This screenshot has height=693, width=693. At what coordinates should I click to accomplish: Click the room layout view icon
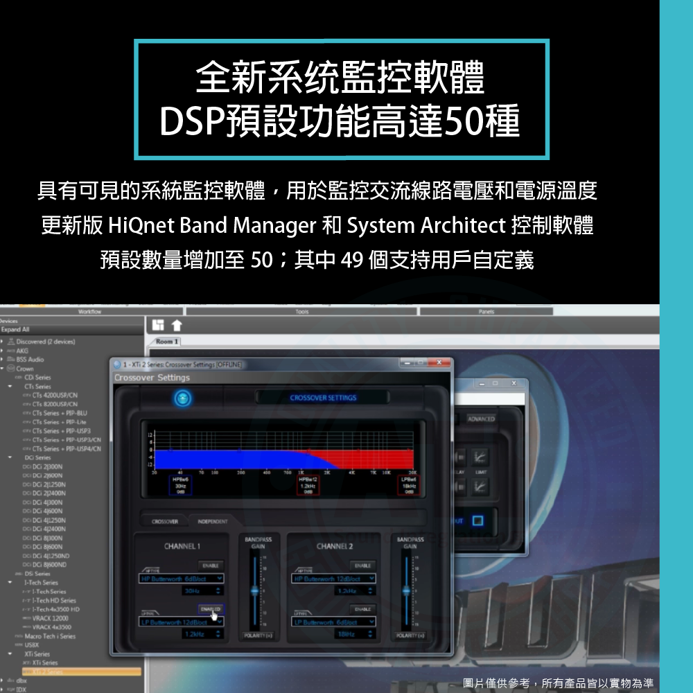click(x=158, y=325)
